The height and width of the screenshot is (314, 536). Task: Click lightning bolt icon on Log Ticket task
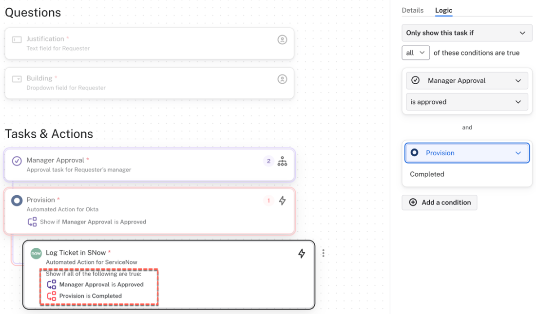302,253
